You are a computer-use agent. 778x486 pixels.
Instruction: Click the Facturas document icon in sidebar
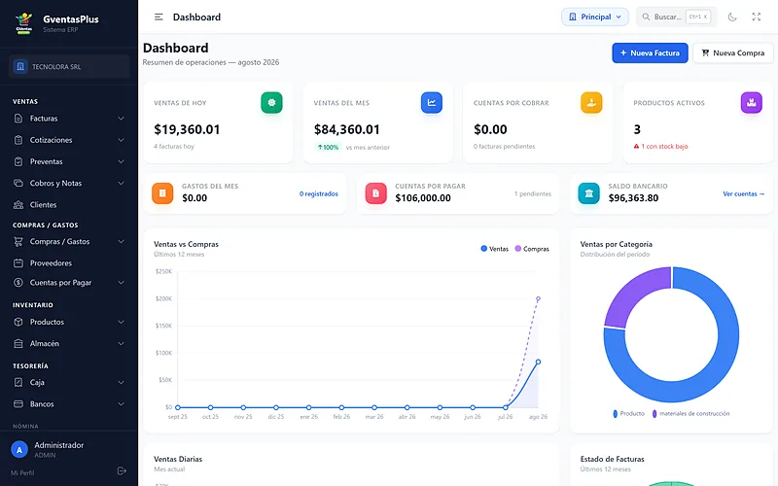(18, 119)
